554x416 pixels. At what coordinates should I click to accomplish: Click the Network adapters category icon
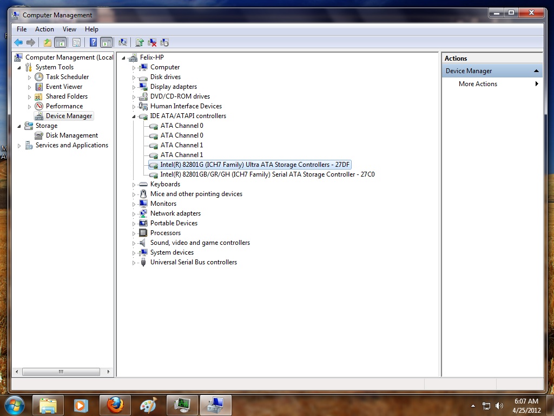point(143,213)
